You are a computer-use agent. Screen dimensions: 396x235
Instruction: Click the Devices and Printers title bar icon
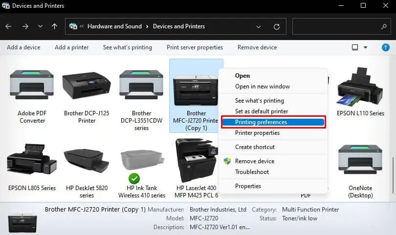(x=5, y=5)
